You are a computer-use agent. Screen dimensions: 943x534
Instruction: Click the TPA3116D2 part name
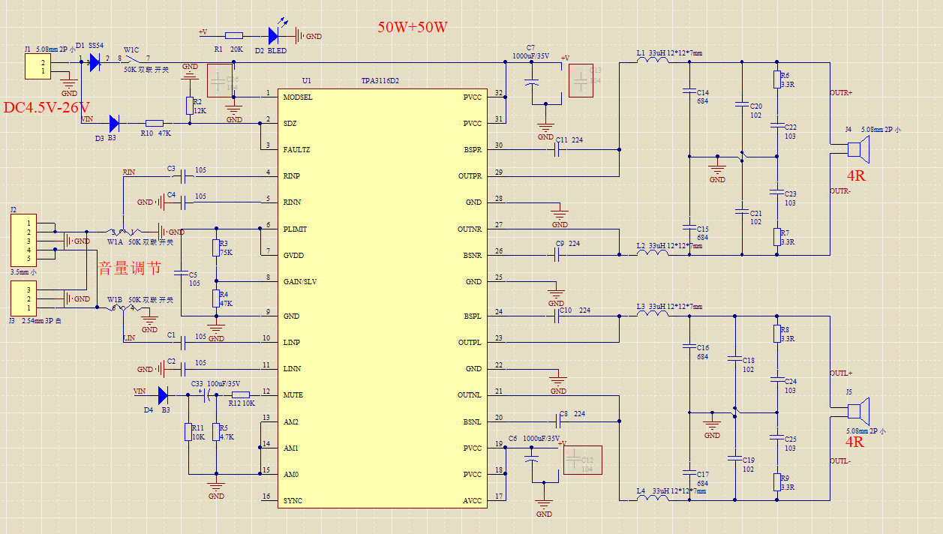click(x=380, y=80)
